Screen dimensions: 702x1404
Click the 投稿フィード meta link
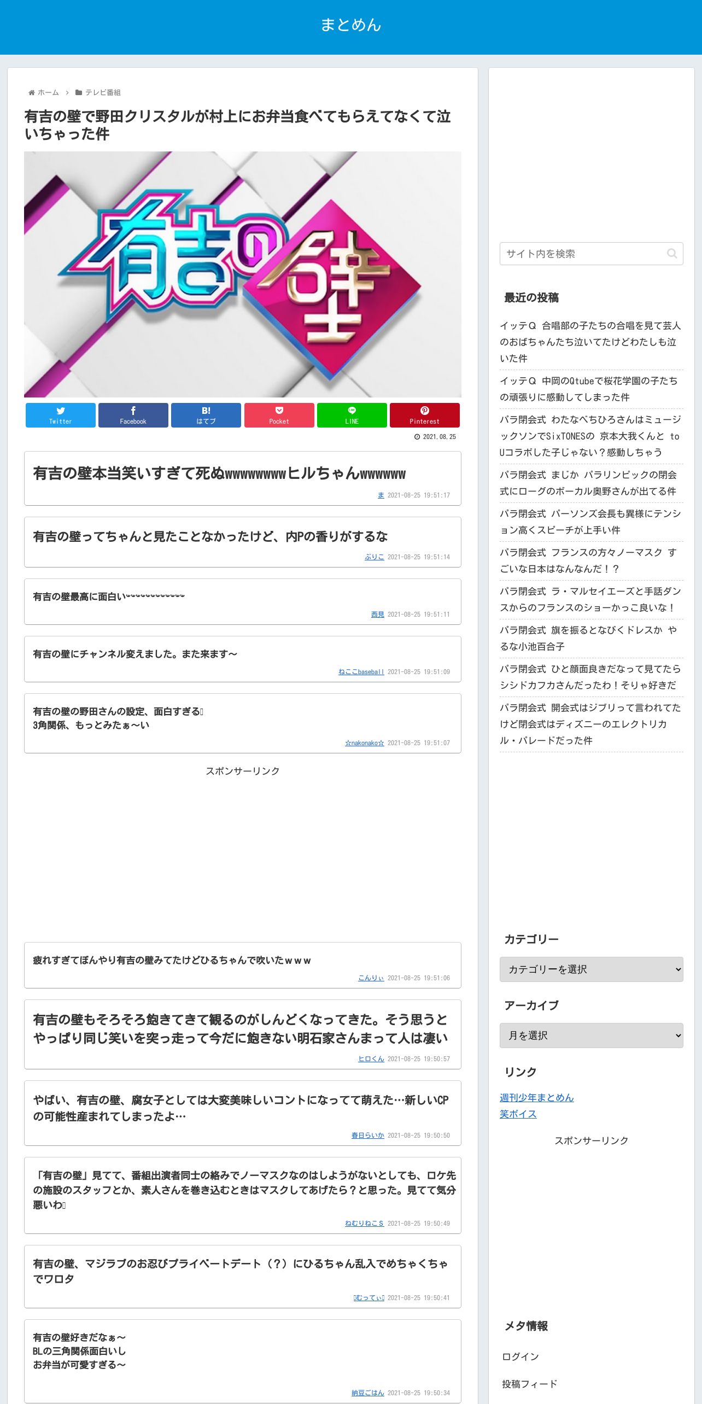(530, 1384)
